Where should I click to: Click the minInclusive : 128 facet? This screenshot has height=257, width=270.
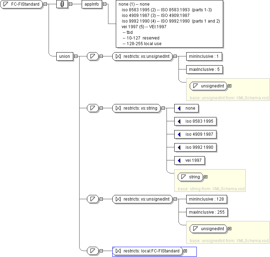pyautogui.click(x=207, y=199)
